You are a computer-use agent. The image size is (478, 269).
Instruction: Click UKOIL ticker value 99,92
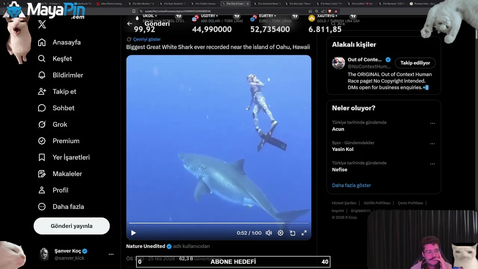[145, 29]
